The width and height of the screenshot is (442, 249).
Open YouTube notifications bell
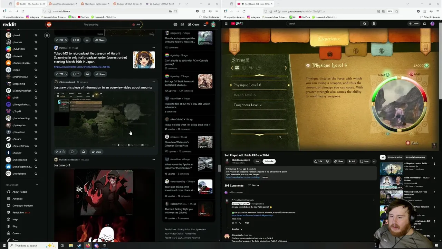[x=424, y=24]
